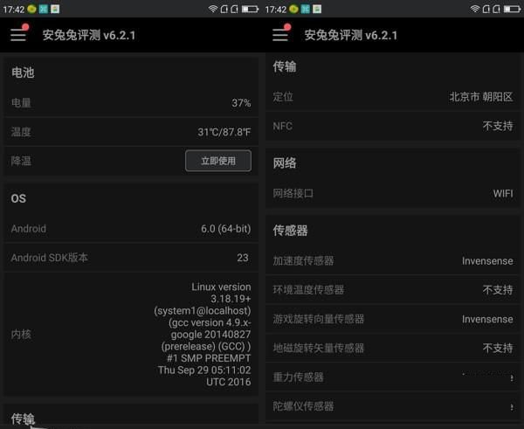Viewport: 524px width, 429px height.
Task: Select the 电量 37% row
Action: click(131, 102)
